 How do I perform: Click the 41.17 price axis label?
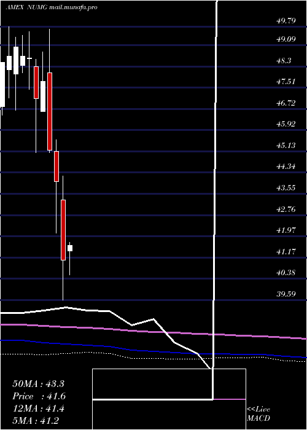coord(286,251)
